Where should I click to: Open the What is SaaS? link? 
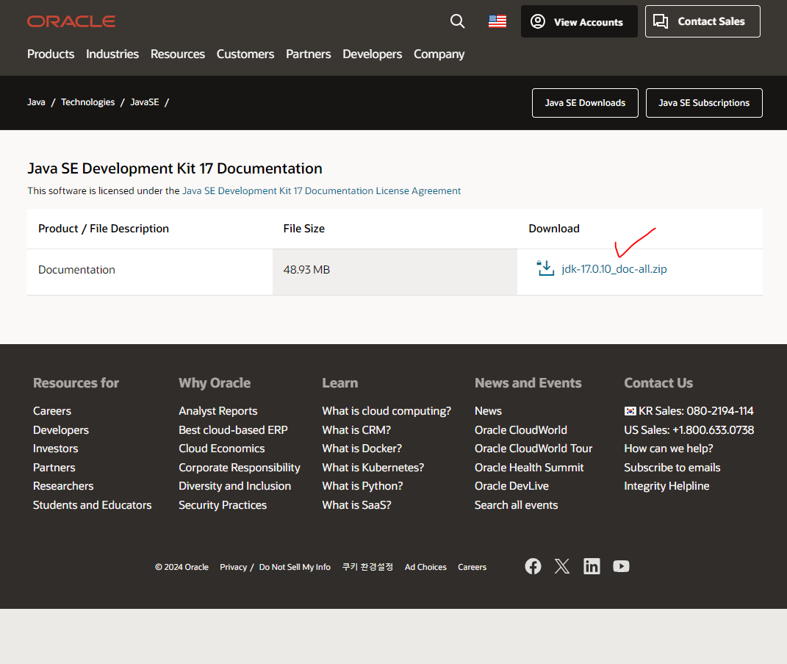tap(357, 505)
